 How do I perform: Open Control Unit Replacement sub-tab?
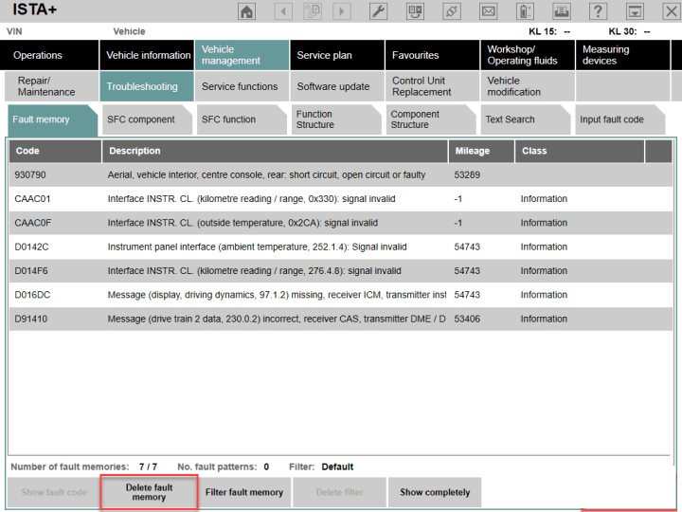(x=432, y=86)
